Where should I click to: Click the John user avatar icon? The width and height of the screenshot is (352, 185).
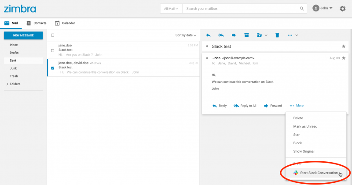coord(316,8)
